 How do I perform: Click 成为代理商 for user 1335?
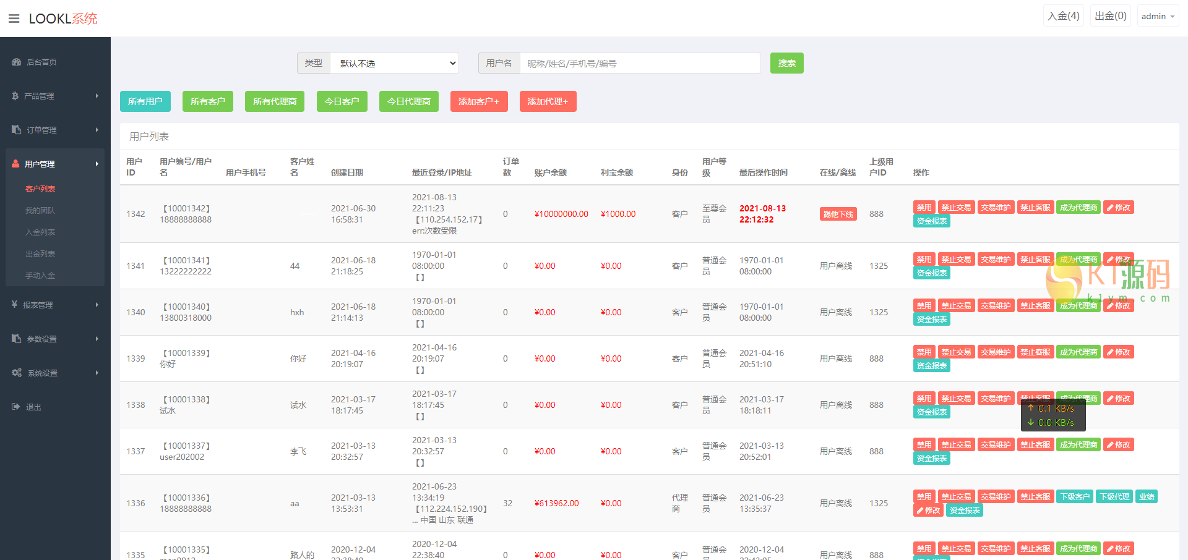click(x=1078, y=549)
